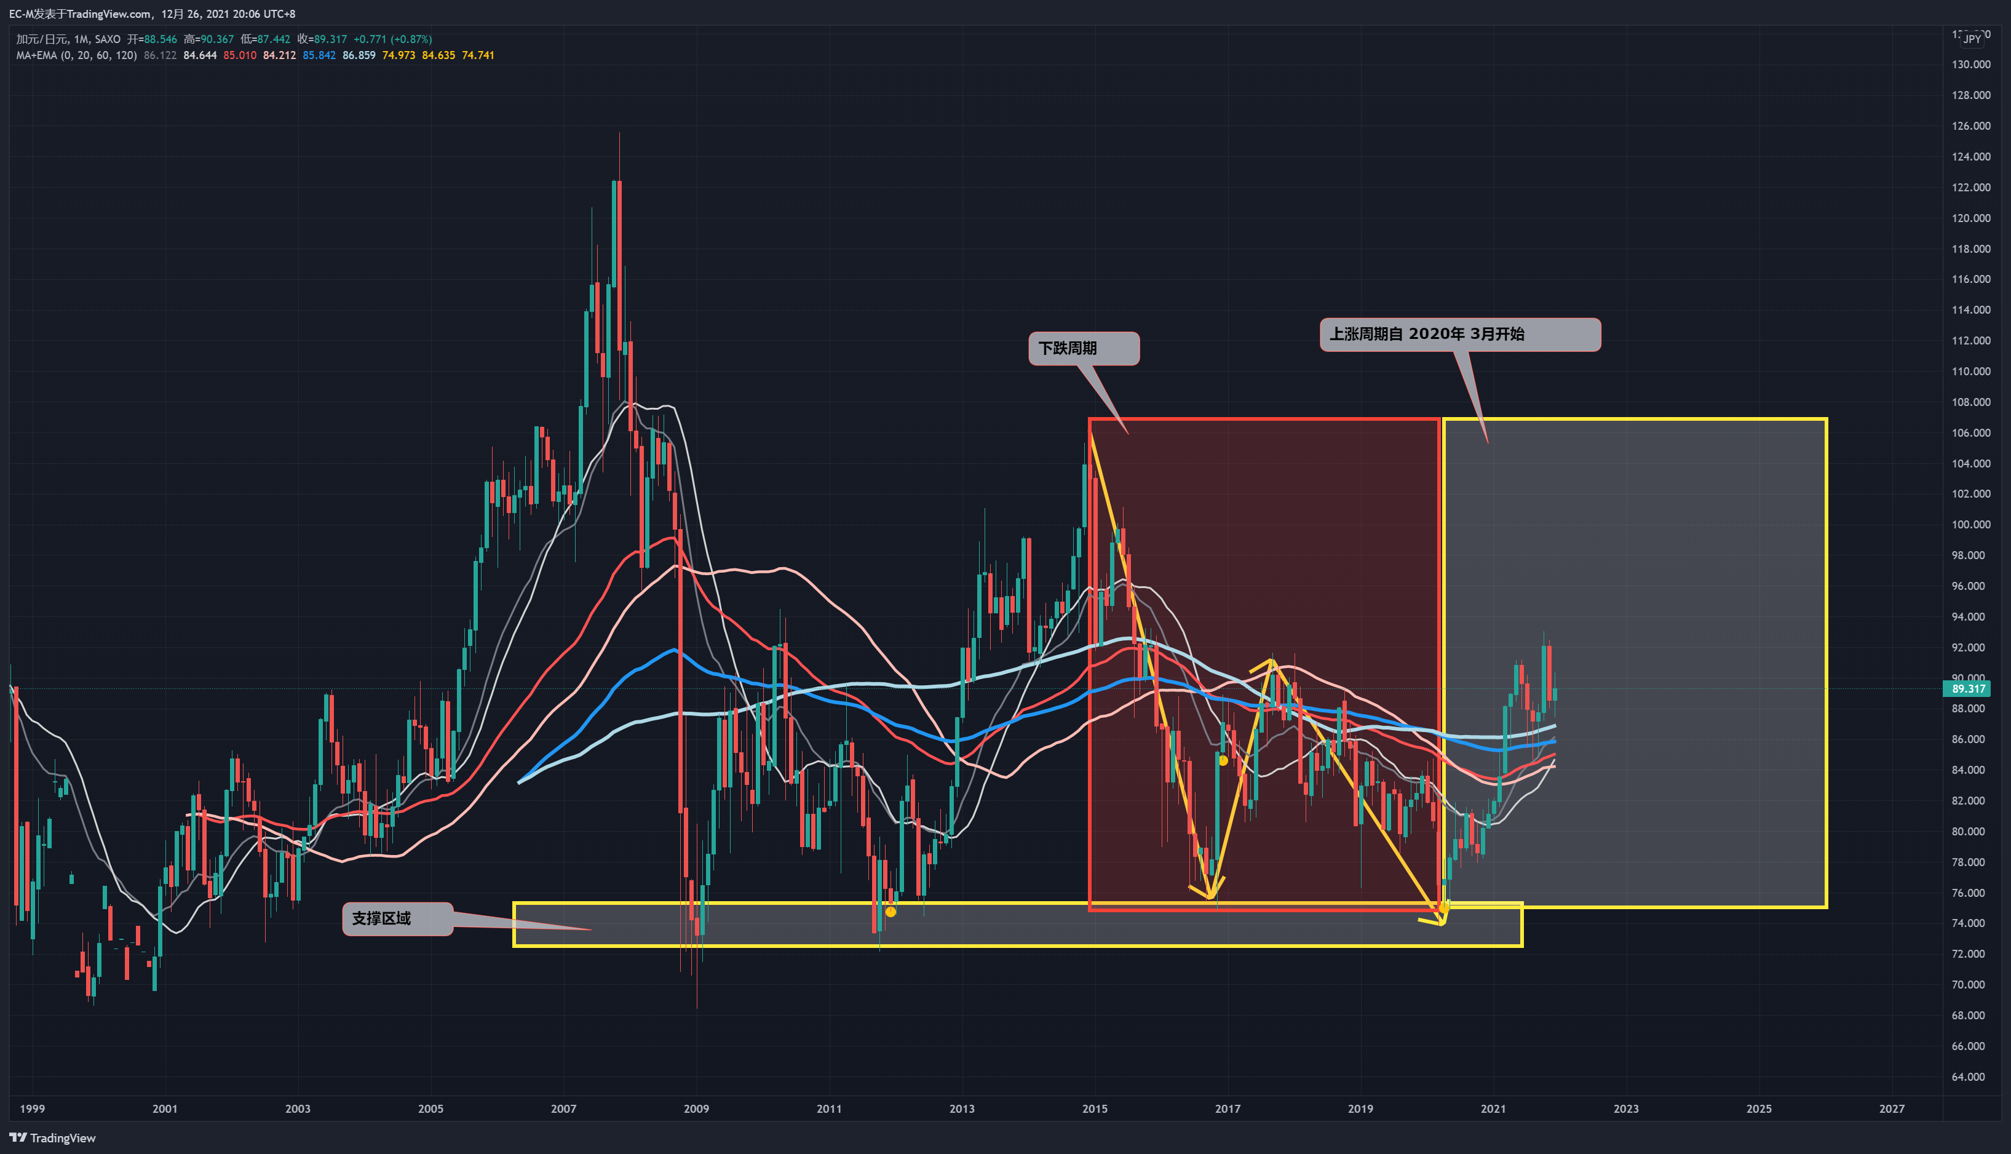Image resolution: width=2011 pixels, height=1154 pixels.
Task: Select the 加元/日元 symbol title in legend
Action: 42,39
